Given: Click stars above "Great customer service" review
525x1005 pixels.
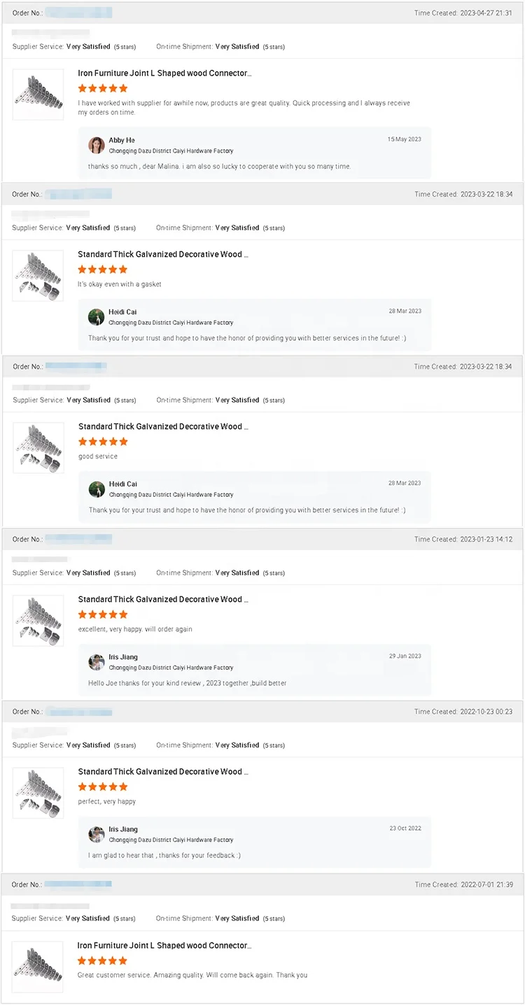Looking at the screenshot, I should click(x=103, y=960).
